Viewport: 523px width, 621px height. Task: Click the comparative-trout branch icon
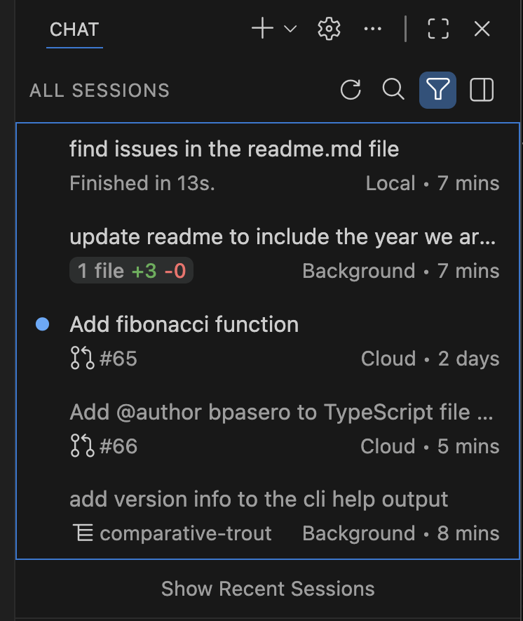[x=83, y=533]
